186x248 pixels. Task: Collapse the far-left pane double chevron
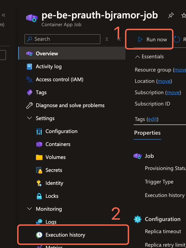pyautogui.click(x=4, y=15)
